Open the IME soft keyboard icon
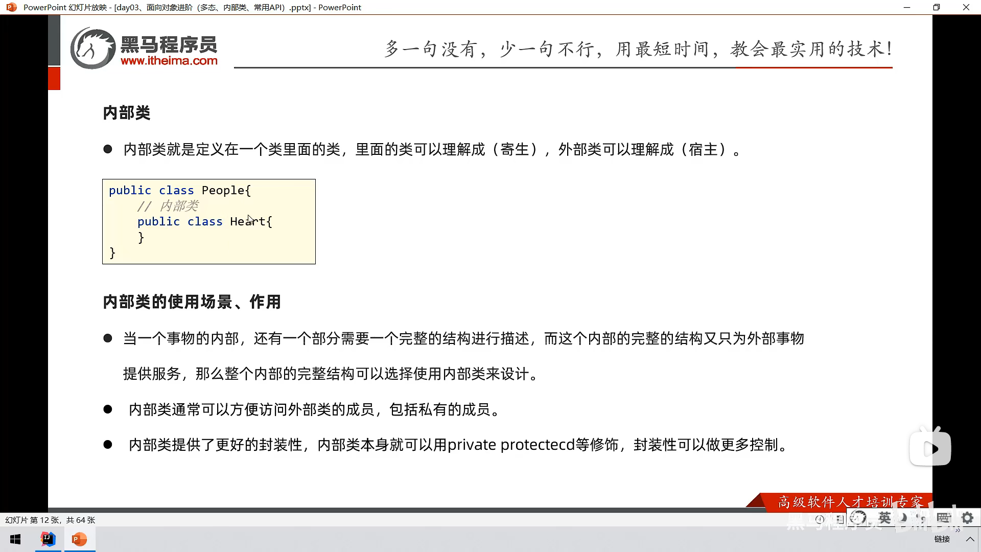The image size is (981, 552). point(943,517)
